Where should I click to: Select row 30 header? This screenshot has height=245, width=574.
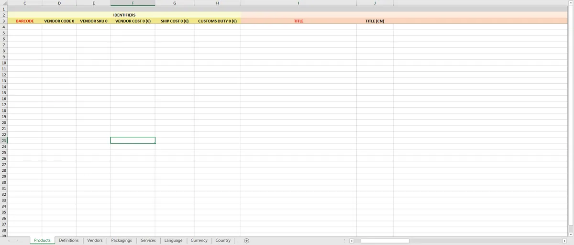tap(4, 182)
